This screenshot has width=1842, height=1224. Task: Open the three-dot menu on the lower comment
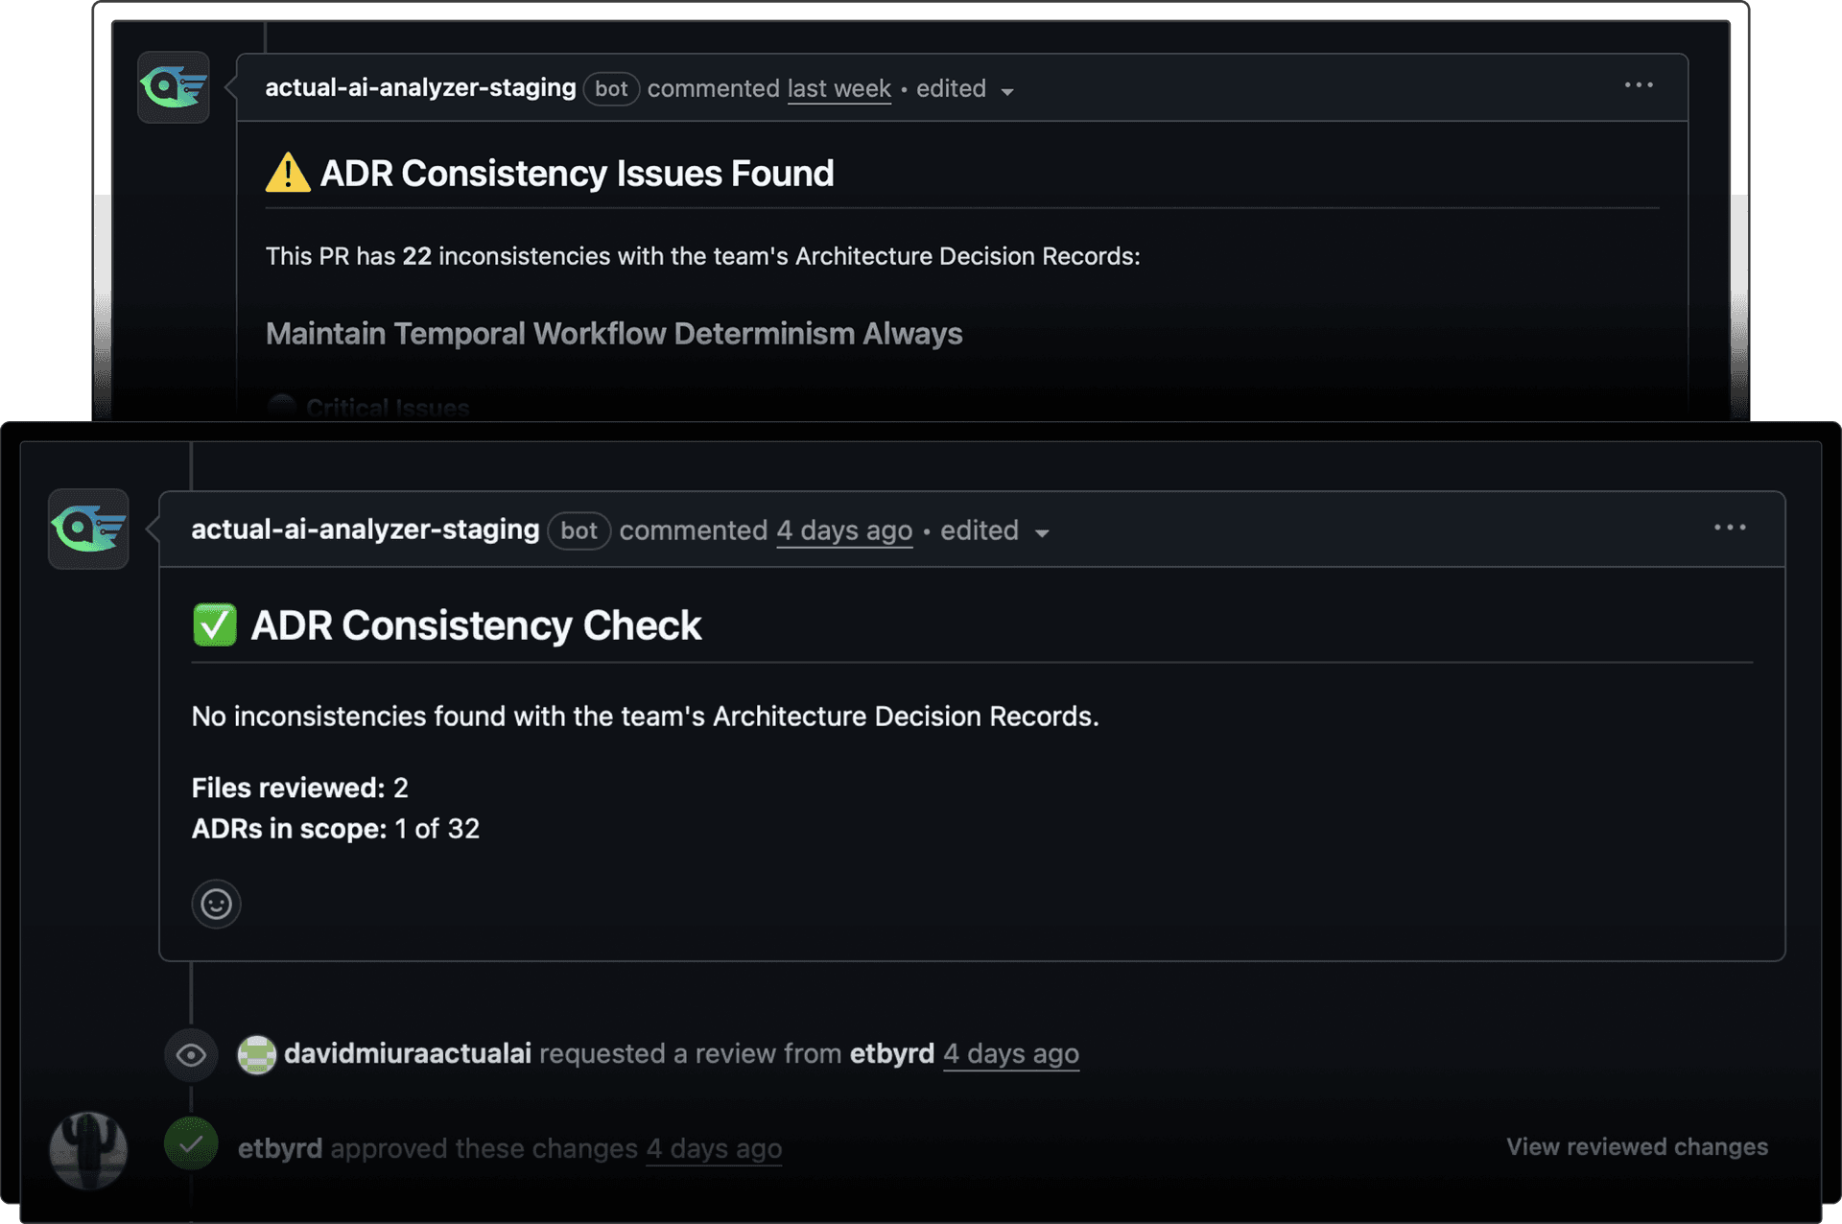tap(1730, 528)
